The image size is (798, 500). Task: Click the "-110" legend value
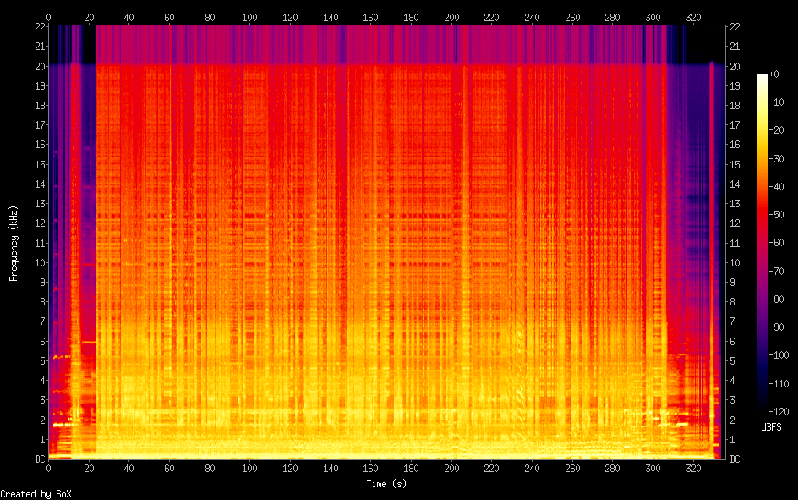pyautogui.click(x=779, y=384)
